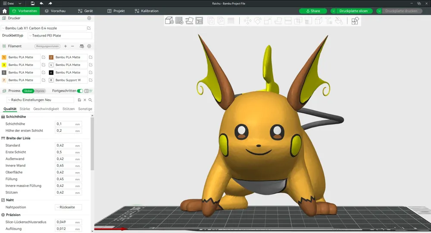Click the Add cube/model icon in toolbar
This screenshot has width=431, height=233.
(169, 21)
